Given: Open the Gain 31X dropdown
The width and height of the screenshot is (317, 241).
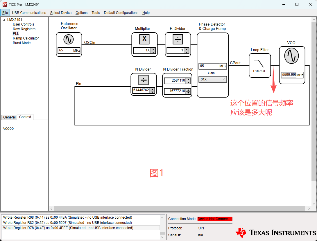Looking at the screenshot, I should point(213,79).
